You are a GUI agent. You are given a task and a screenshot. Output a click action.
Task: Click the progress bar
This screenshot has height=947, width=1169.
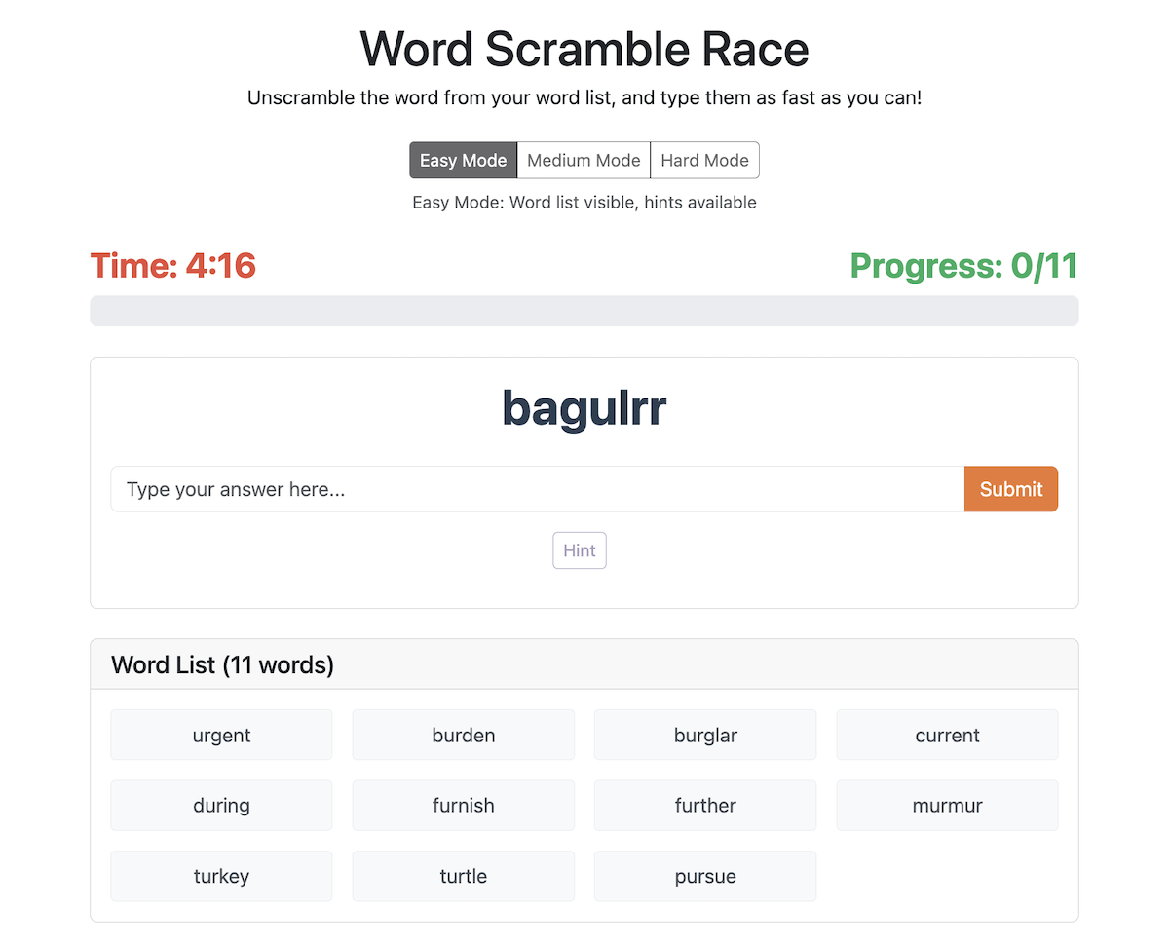point(584,311)
